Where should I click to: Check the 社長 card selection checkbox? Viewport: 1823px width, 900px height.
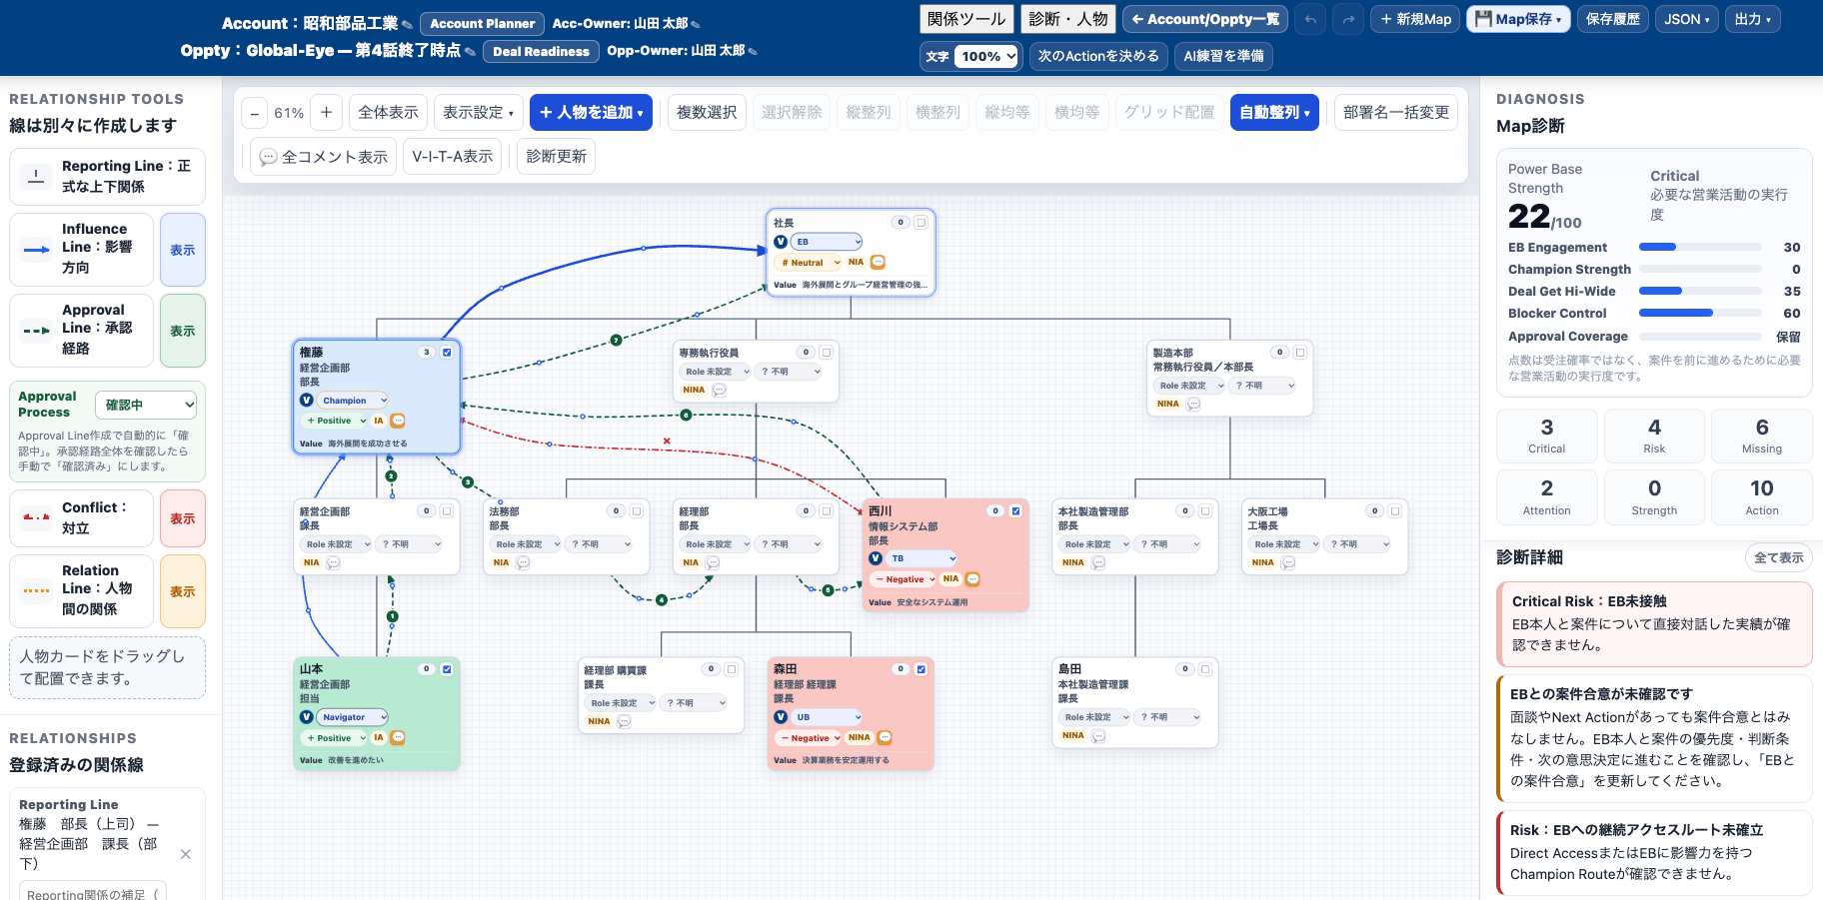coord(921,222)
